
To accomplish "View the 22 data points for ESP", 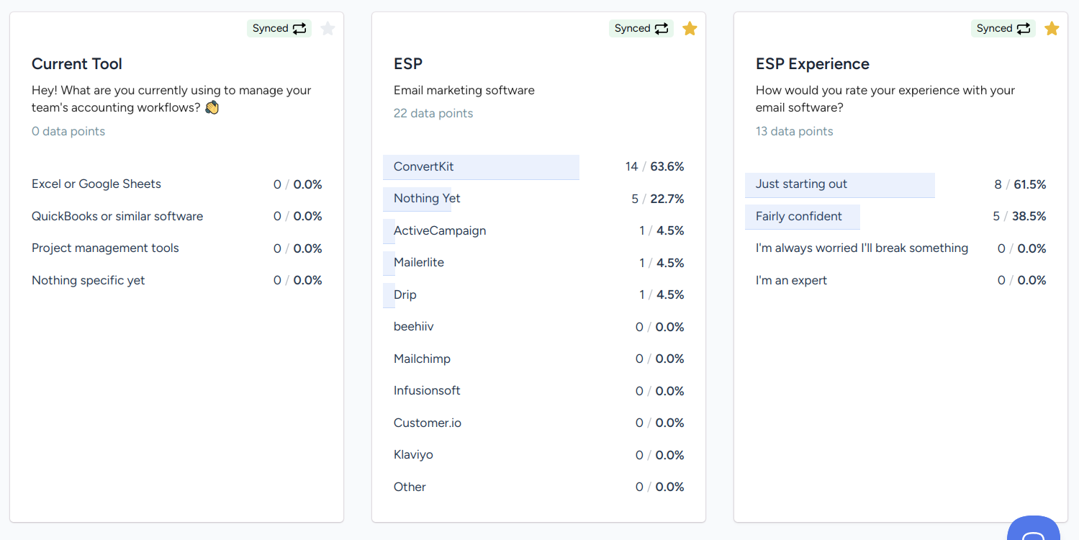I will tap(433, 114).
